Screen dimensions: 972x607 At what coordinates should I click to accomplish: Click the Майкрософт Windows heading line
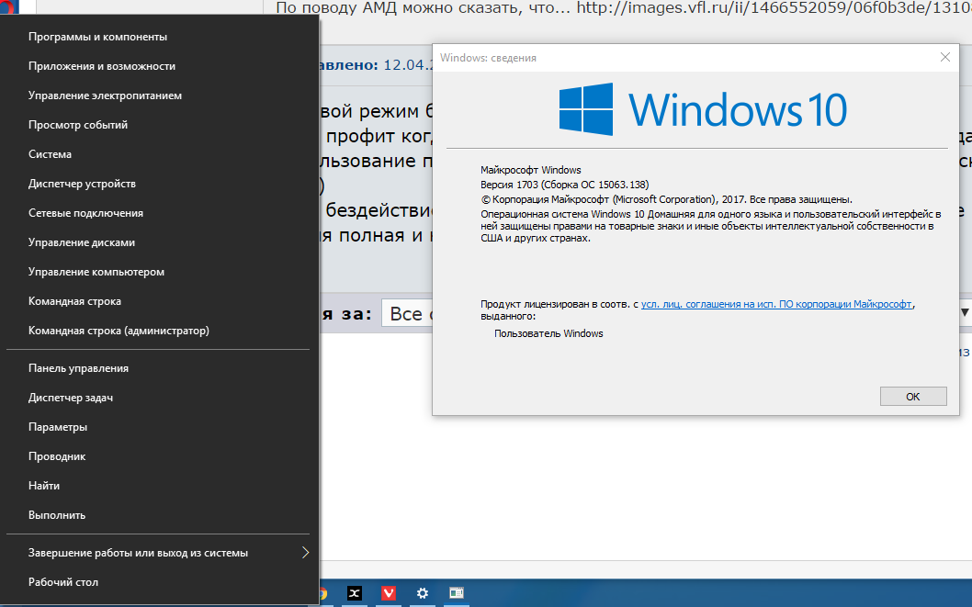click(x=531, y=170)
